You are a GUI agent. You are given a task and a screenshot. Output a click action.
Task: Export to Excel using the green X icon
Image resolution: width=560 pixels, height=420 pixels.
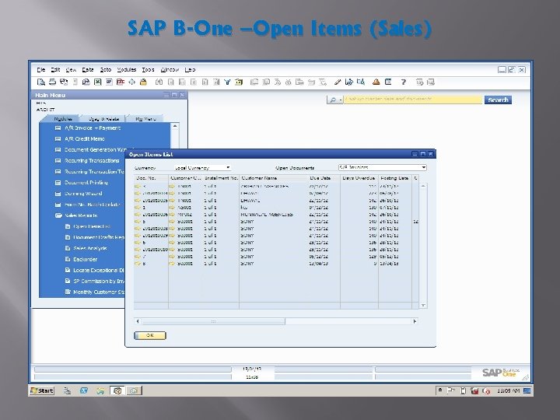point(97,82)
